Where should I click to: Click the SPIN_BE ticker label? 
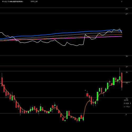click(x=34, y=2)
